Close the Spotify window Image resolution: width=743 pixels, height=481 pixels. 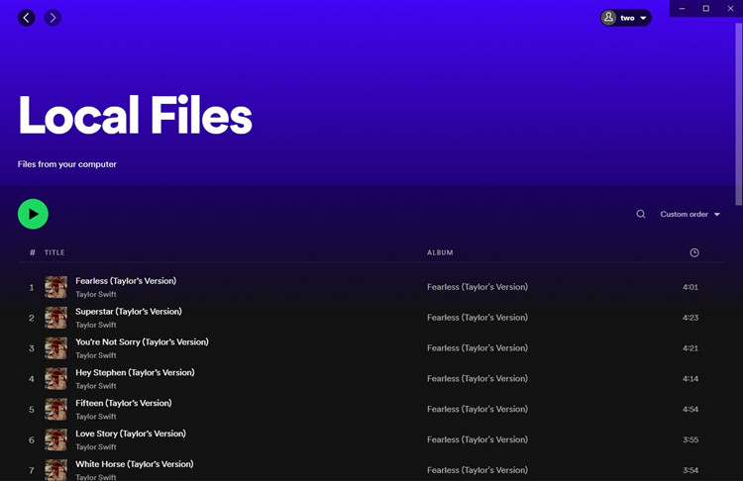730,9
